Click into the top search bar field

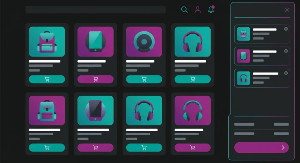[95, 9]
